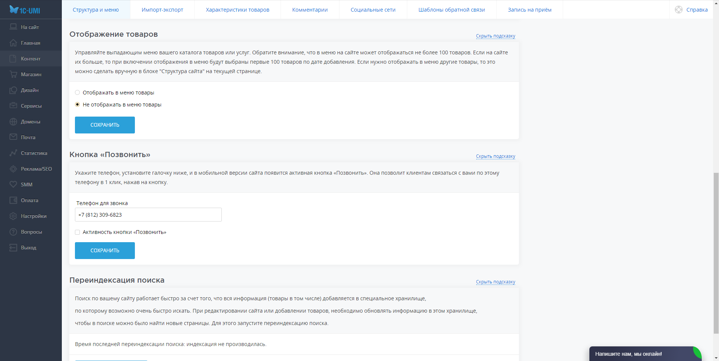Click the exit icon beside 'Выход'

(13, 247)
